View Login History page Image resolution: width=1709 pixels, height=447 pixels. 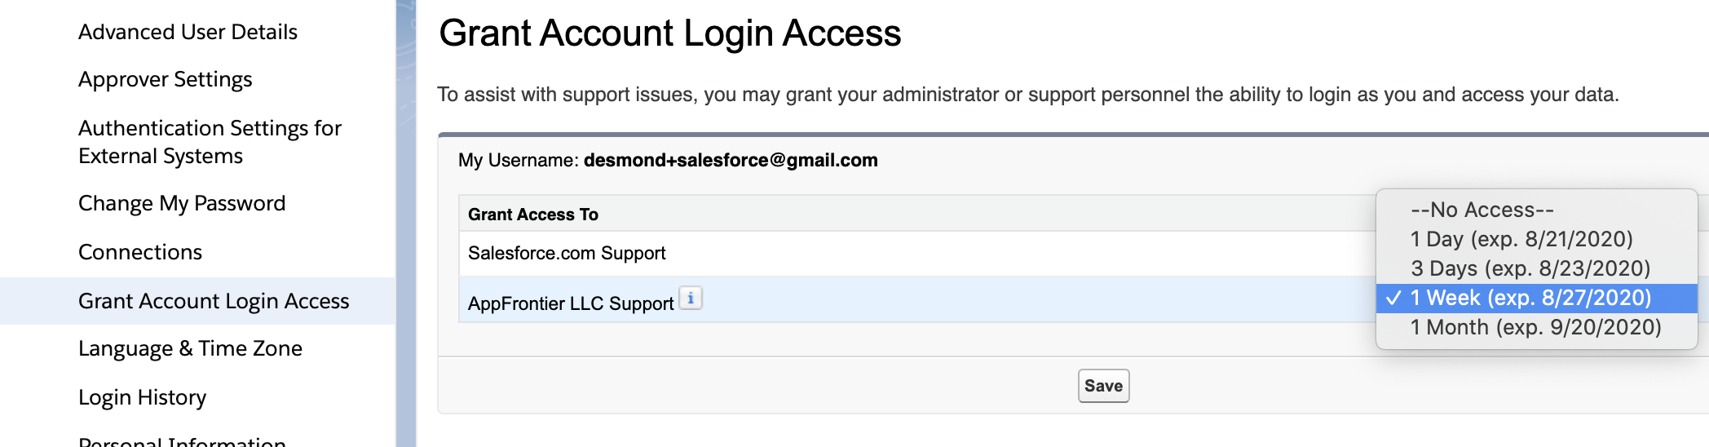tap(142, 397)
